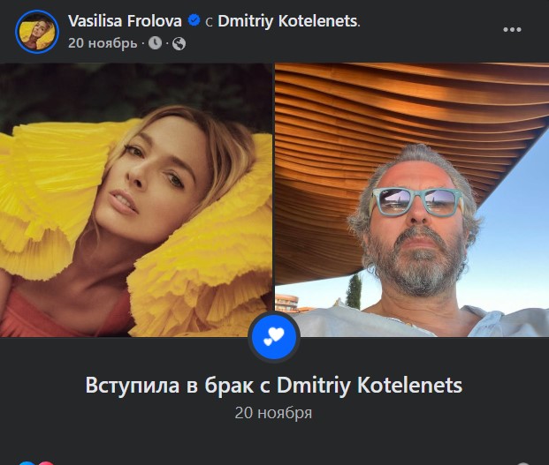Click the '20 ноября' event date
Screen dimensions: 549x465
[x=273, y=413]
